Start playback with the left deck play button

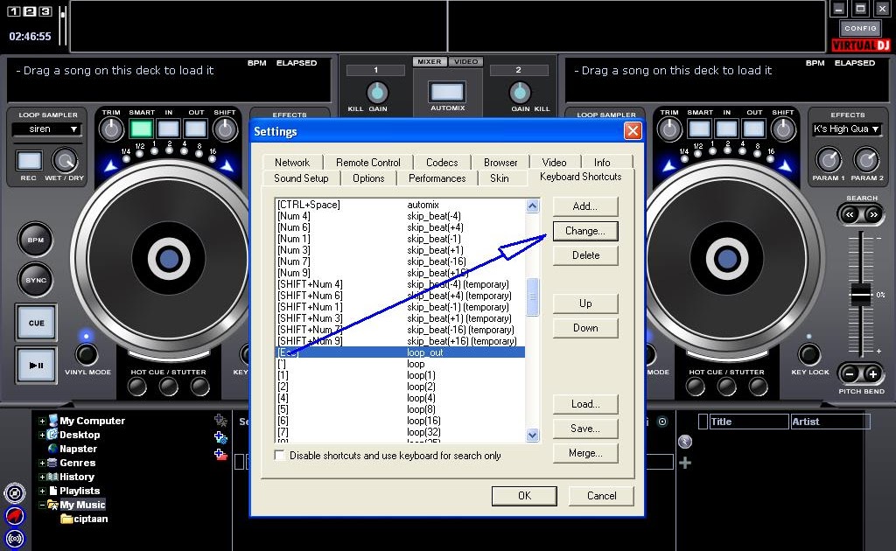pos(36,366)
